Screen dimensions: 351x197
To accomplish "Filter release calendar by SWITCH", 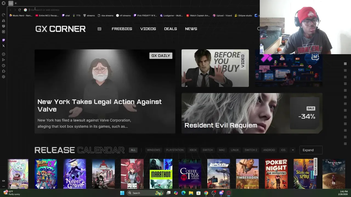I will 208,150.
